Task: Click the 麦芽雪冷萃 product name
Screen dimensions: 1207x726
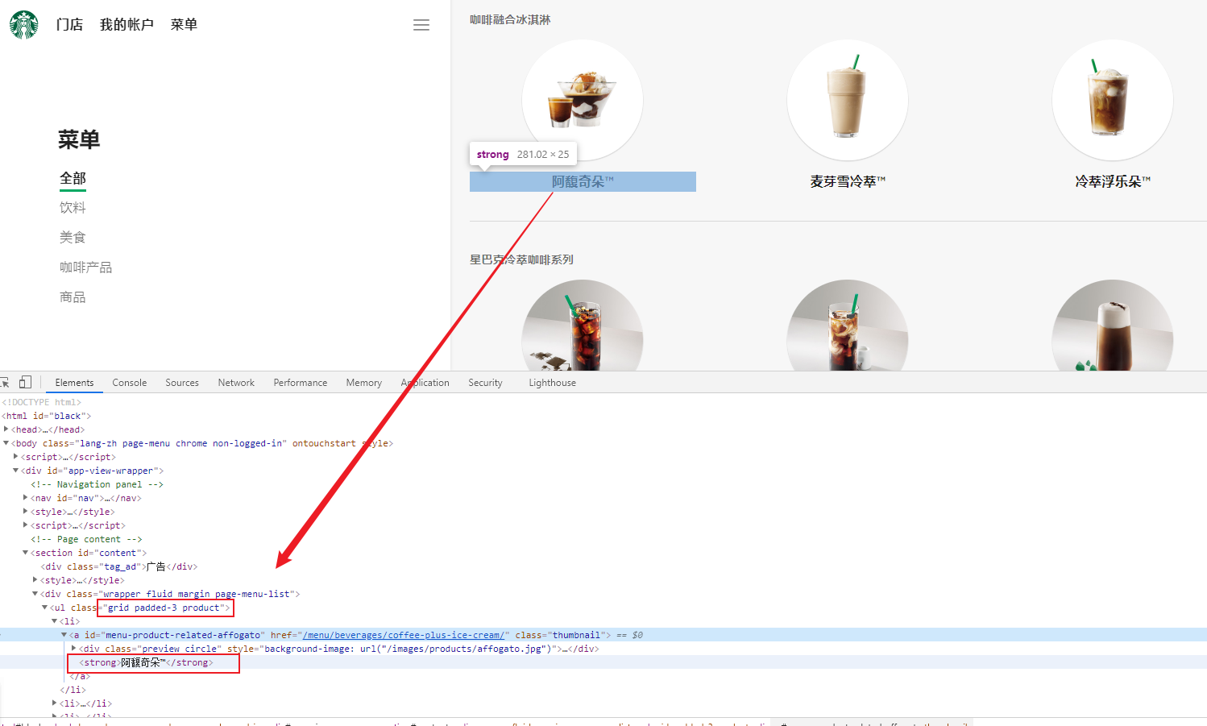Action: (848, 182)
